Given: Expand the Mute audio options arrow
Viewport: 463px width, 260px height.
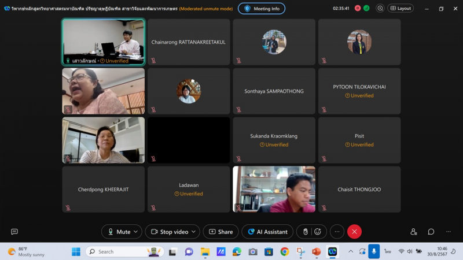Looking at the screenshot, I should pos(136,232).
